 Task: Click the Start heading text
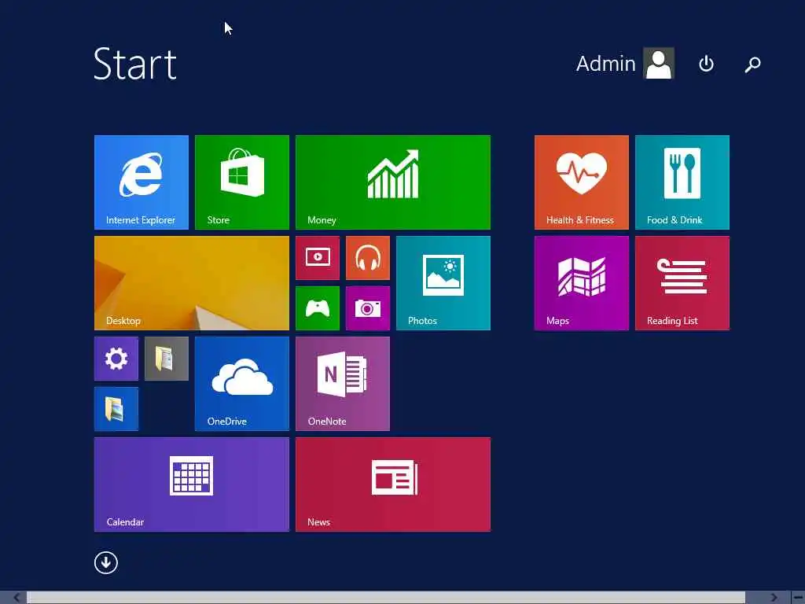[135, 64]
